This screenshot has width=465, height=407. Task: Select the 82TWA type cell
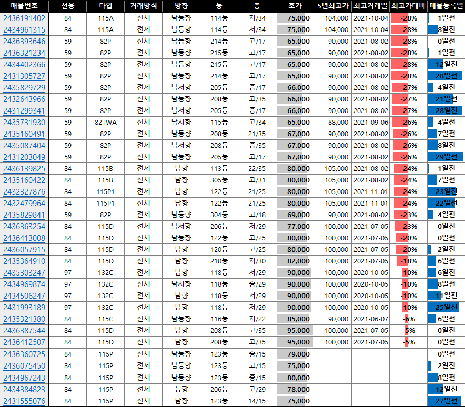[106, 123]
